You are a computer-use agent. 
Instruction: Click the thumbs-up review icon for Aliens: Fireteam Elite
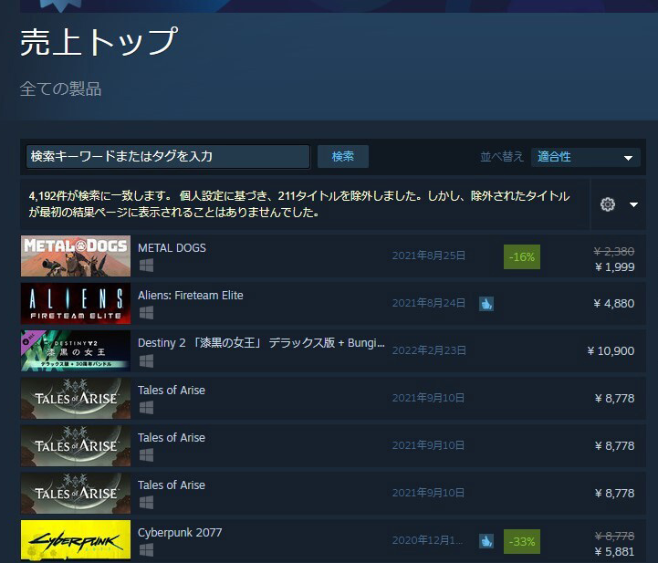[486, 304]
